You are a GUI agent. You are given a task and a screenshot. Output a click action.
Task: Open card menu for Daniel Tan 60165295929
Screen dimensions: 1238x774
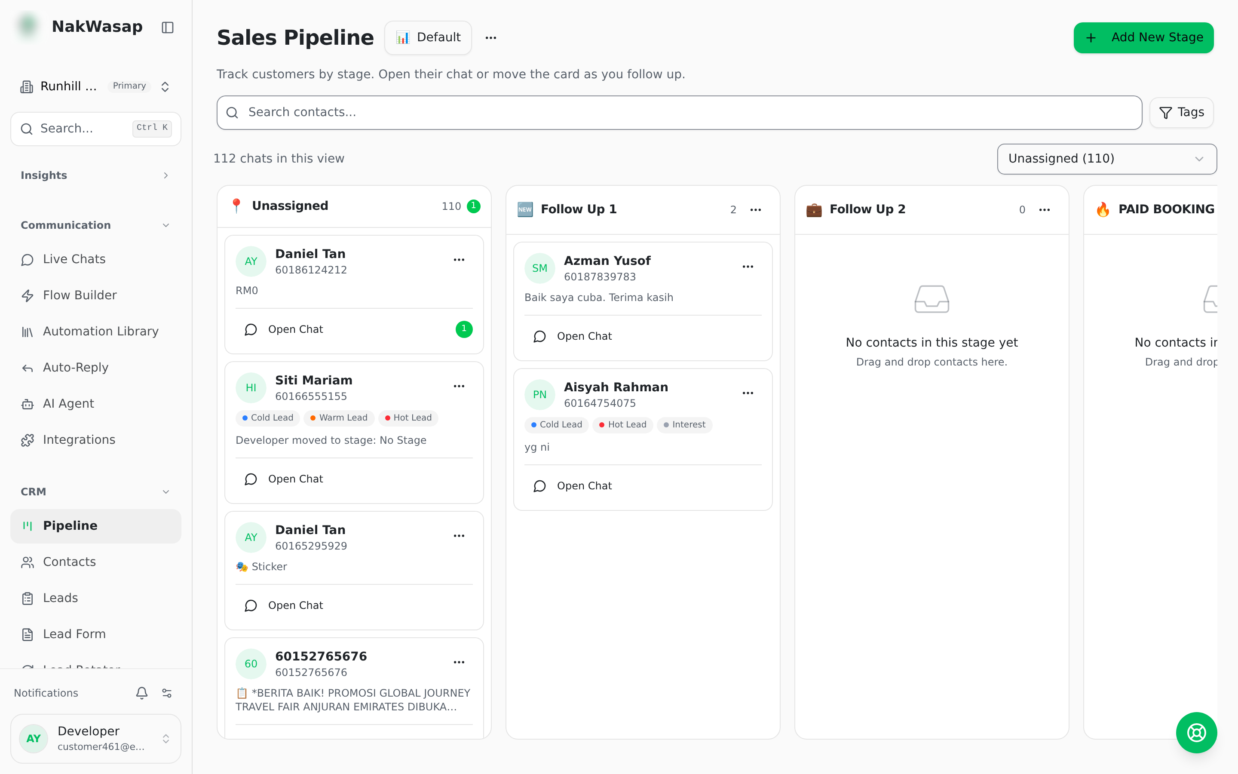click(x=459, y=536)
